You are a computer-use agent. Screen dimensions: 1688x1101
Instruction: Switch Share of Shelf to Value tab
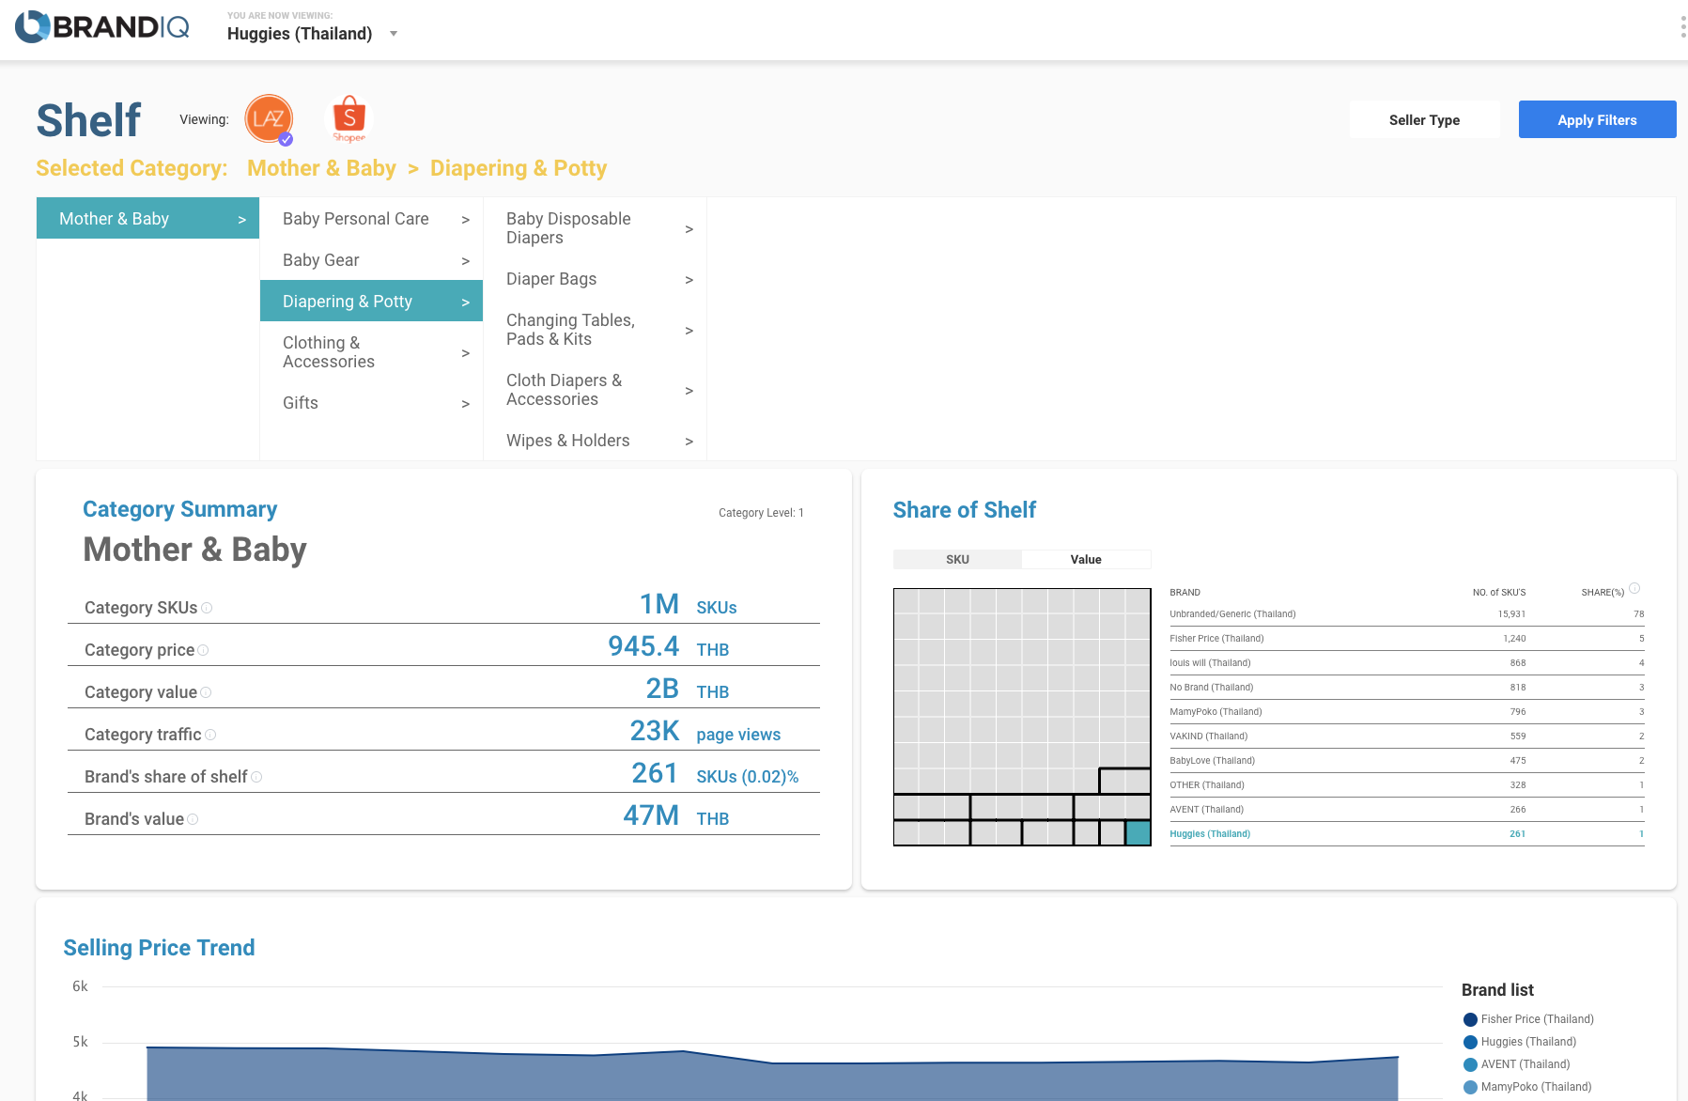pyautogui.click(x=1086, y=559)
